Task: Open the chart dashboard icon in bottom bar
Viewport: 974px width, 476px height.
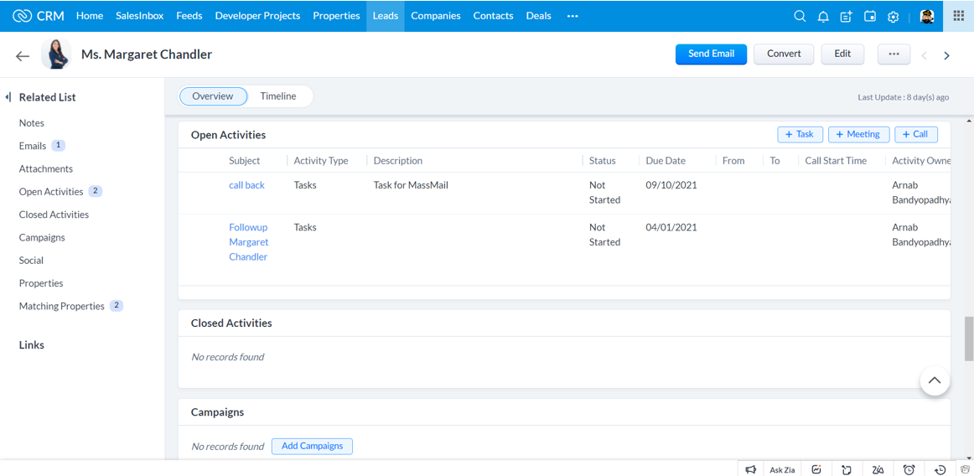Action: [817, 469]
